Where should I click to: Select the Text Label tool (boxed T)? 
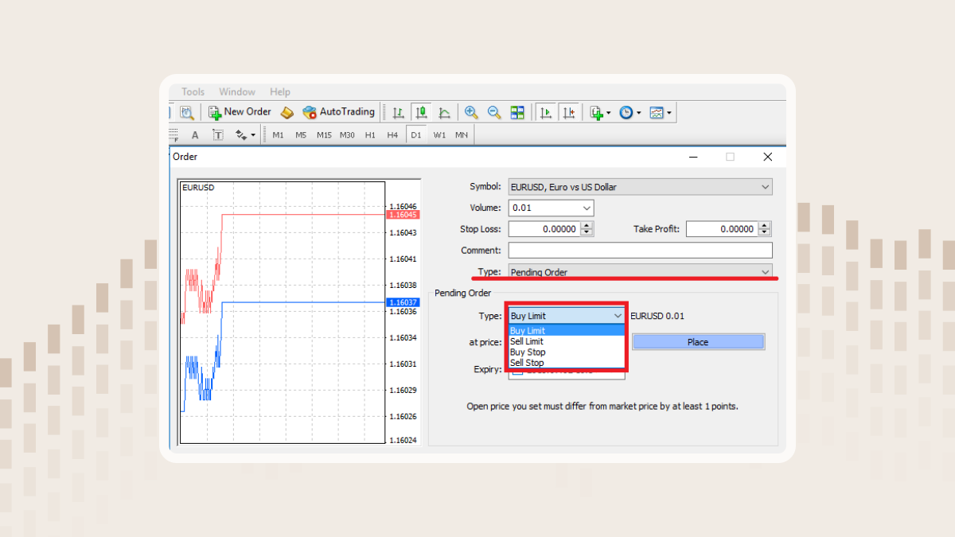point(217,135)
